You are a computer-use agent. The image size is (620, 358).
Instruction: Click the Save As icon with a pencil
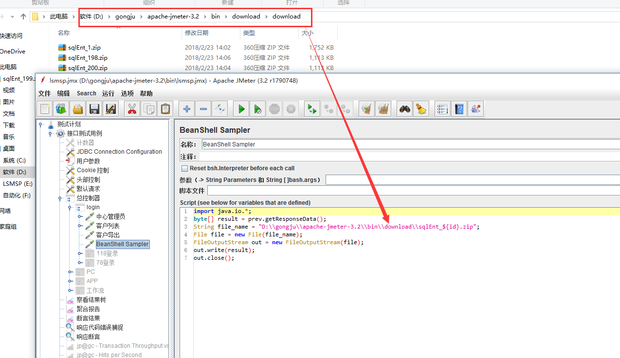point(110,109)
